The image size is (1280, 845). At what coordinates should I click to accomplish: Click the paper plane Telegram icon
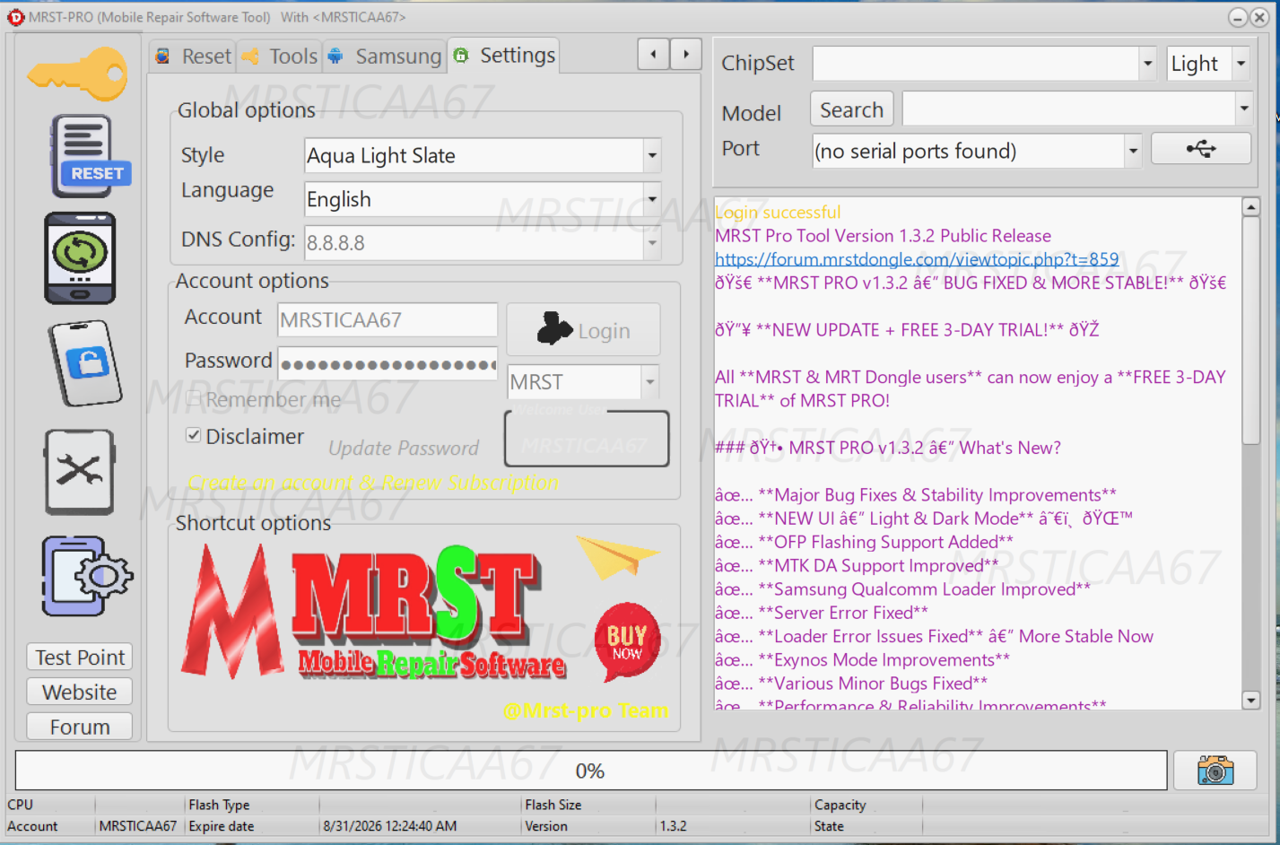(x=616, y=557)
